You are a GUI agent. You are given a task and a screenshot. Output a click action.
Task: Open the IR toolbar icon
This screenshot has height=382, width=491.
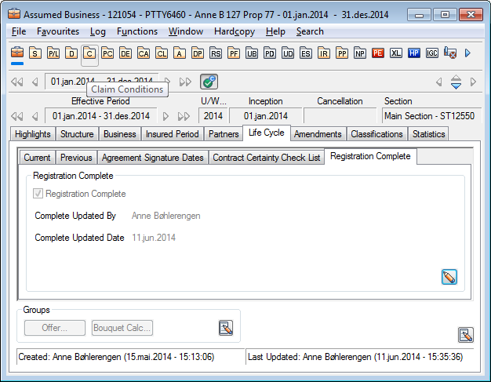tap(324, 53)
